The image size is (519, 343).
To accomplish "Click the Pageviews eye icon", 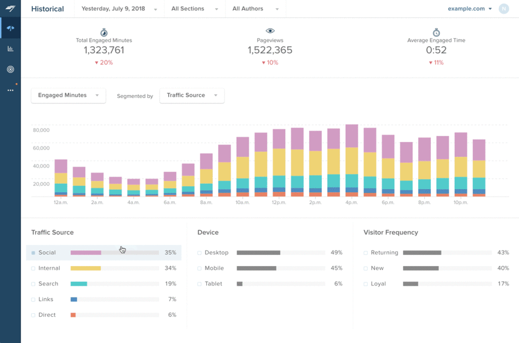I will [x=270, y=31].
